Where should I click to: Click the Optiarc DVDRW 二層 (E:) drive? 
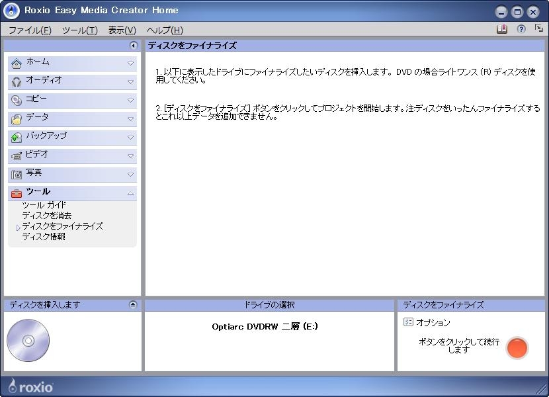pos(265,326)
